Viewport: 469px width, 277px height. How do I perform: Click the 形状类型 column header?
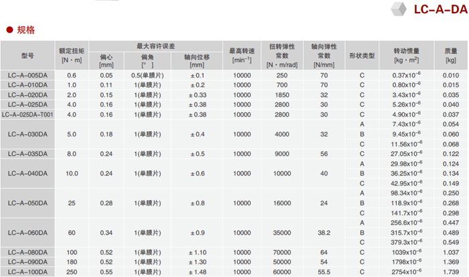click(x=361, y=55)
